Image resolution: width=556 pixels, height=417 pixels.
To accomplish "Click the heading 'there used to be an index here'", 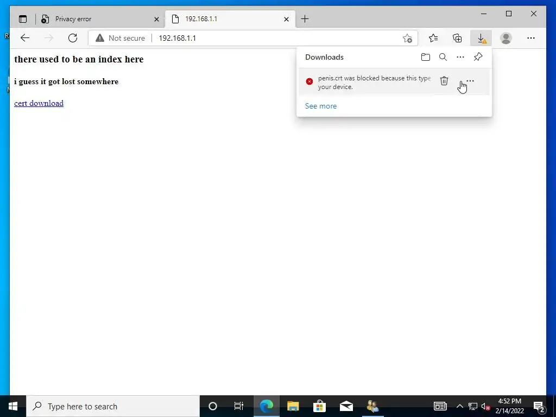I will (79, 59).
